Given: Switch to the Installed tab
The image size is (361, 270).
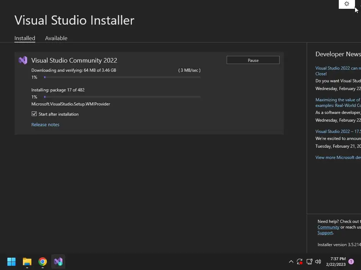Looking at the screenshot, I should [x=25, y=38].
